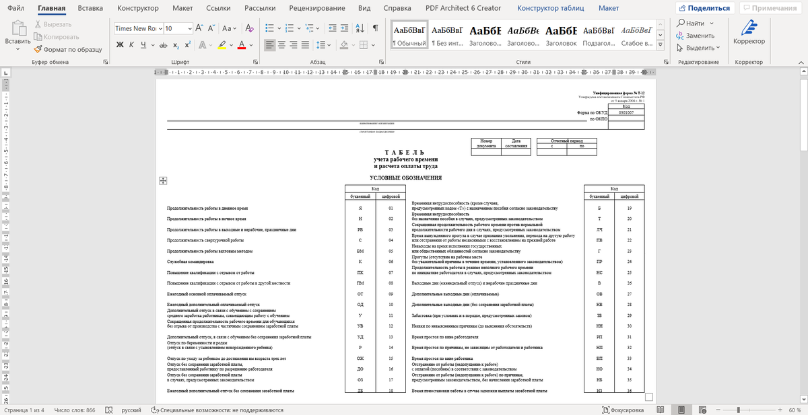Toggle strikethrough formatting
This screenshot has height=415, width=808.
tap(163, 45)
